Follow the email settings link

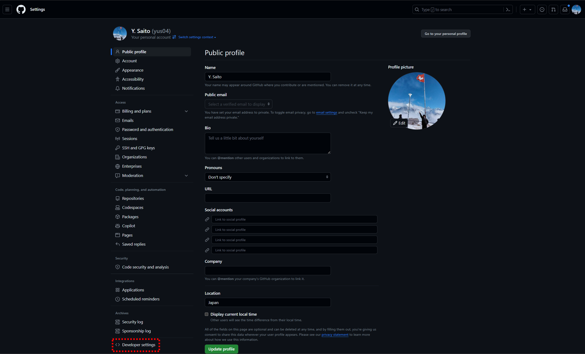click(326, 113)
